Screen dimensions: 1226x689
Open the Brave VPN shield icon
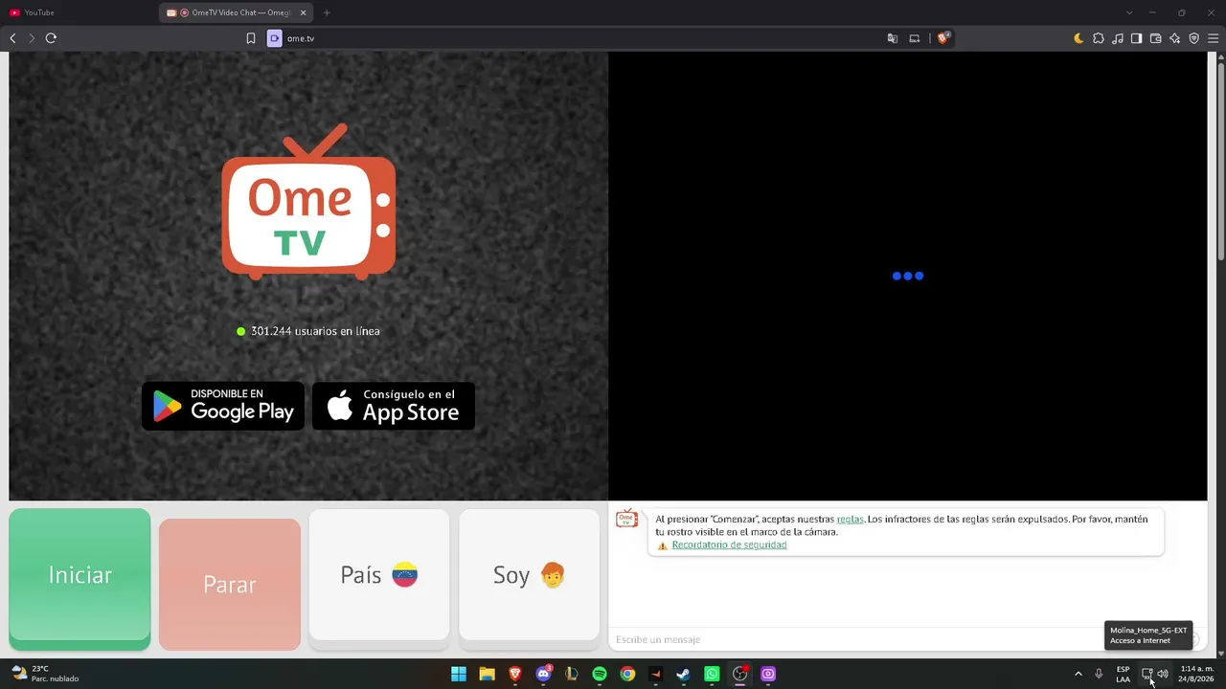[1194, 38]
